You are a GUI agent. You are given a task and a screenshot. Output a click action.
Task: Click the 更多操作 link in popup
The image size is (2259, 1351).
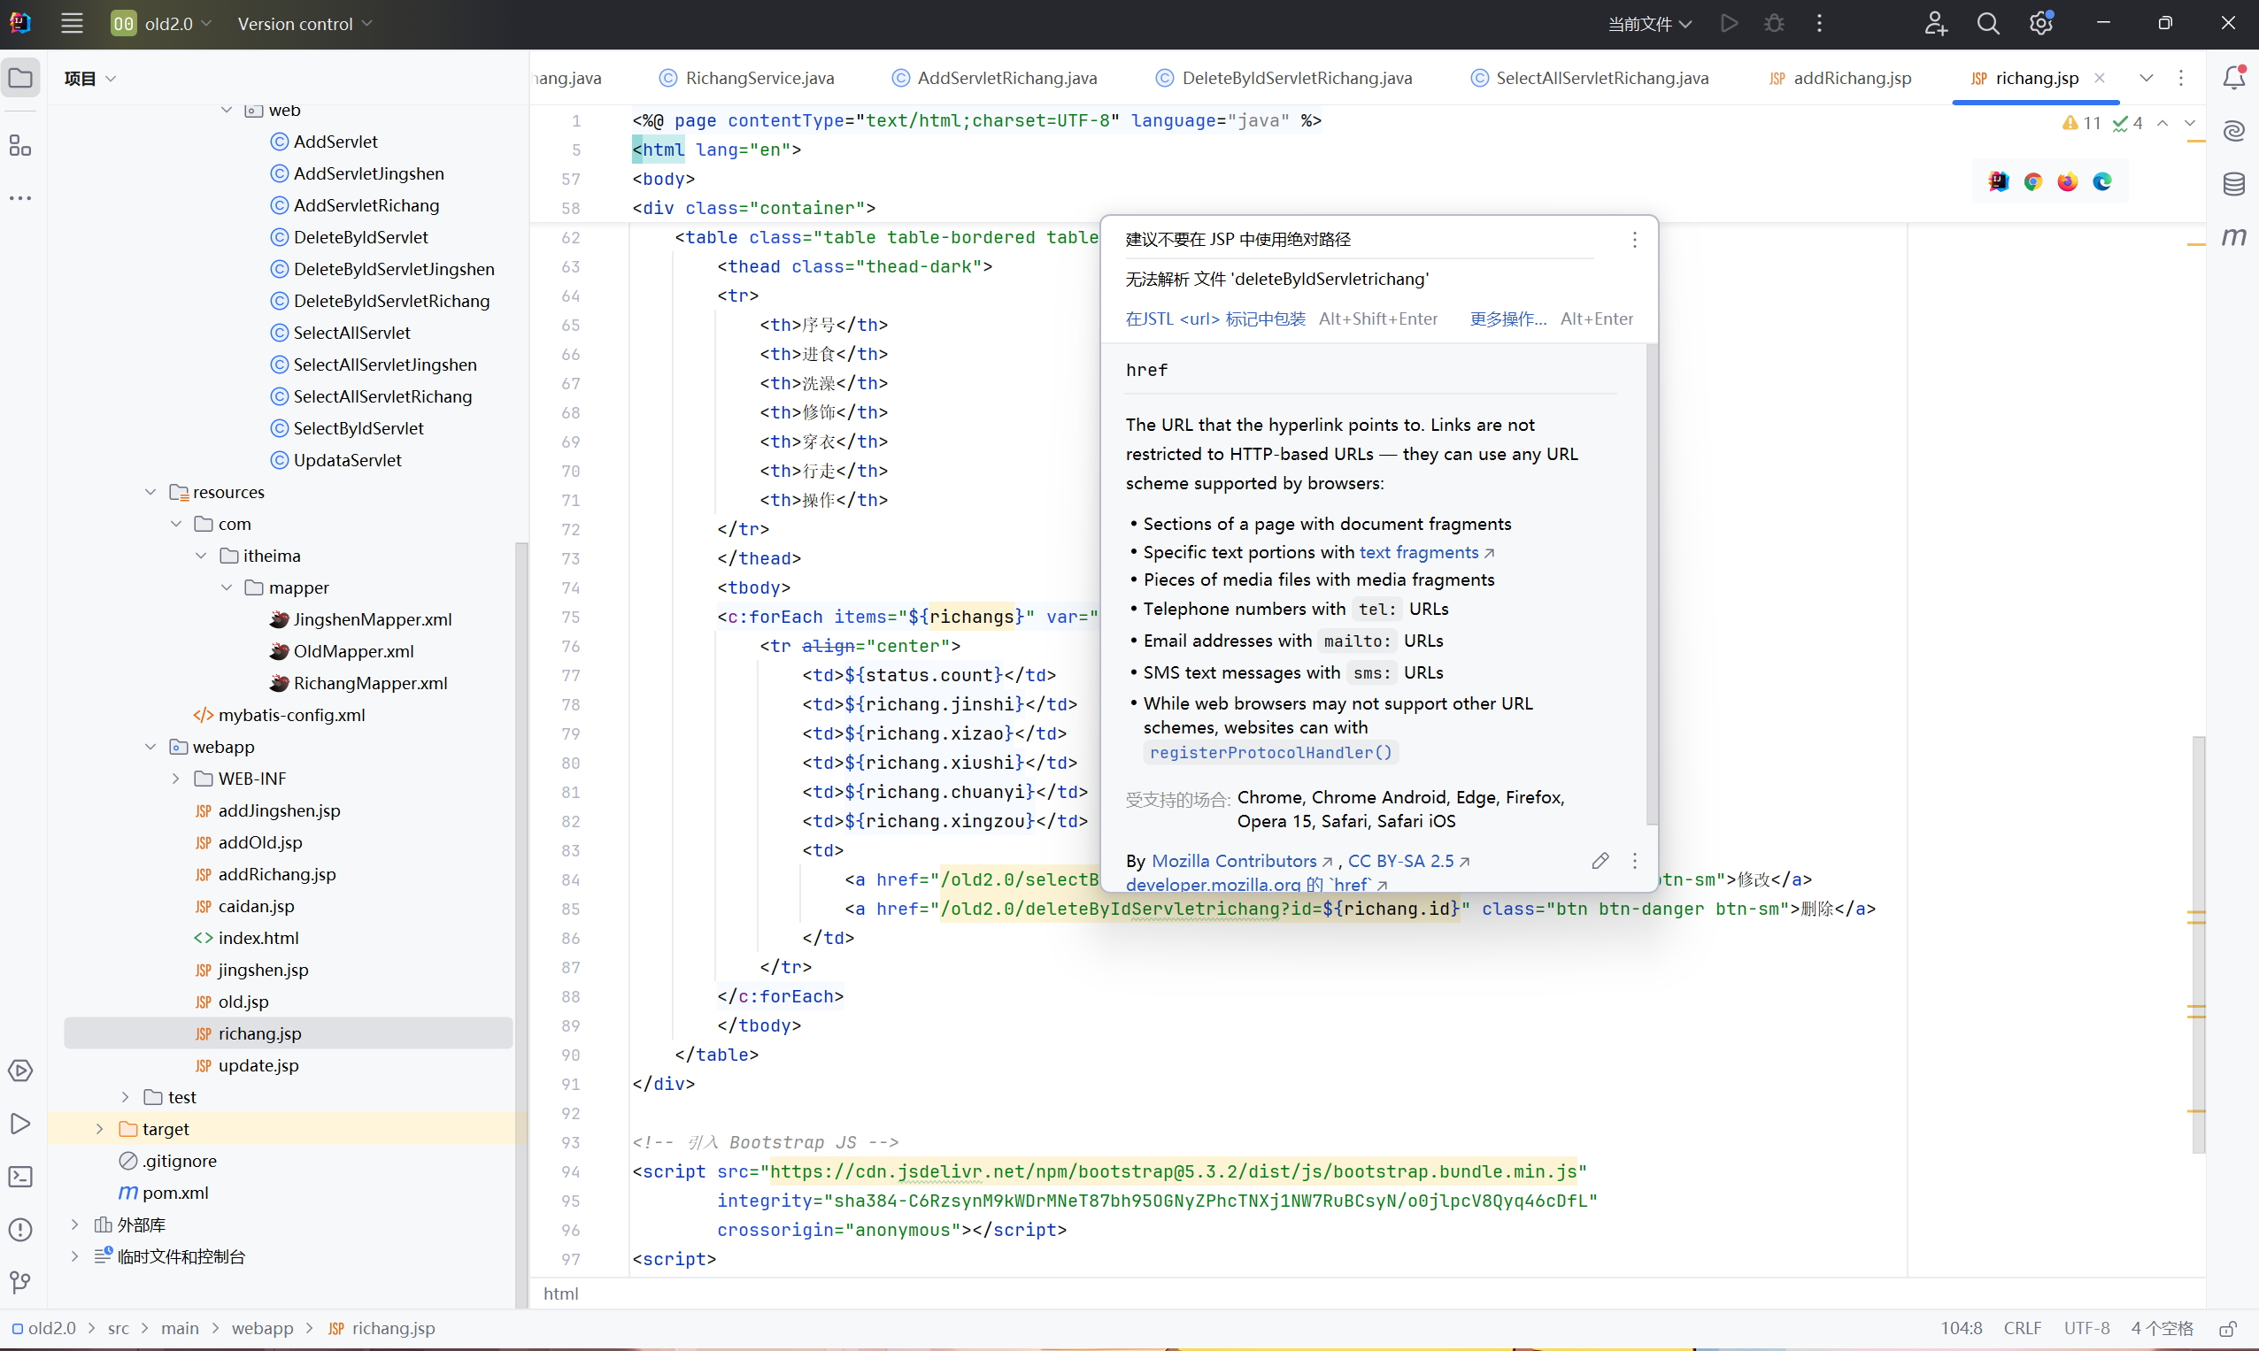pos(1507,319)
